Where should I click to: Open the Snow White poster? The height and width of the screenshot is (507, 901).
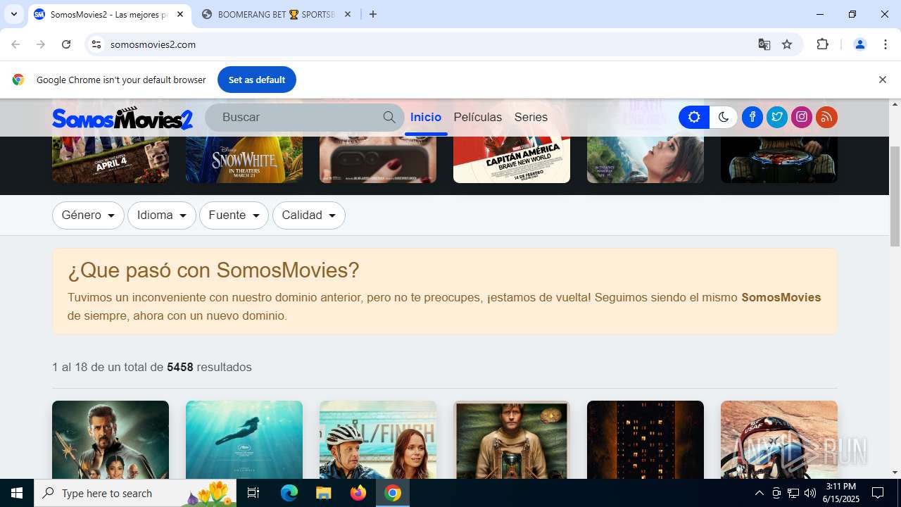click(244, 160)
